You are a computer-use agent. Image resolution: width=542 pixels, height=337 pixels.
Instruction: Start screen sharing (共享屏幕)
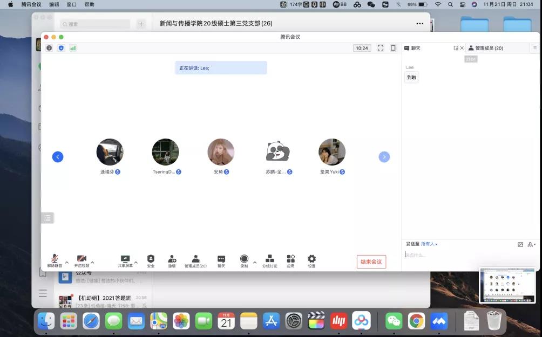pyautogui.click(x=125, y=260)
